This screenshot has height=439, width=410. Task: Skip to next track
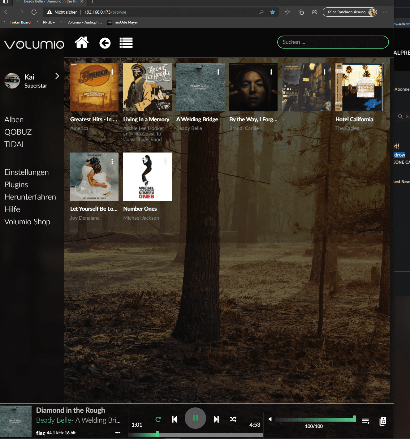[216, 419]
